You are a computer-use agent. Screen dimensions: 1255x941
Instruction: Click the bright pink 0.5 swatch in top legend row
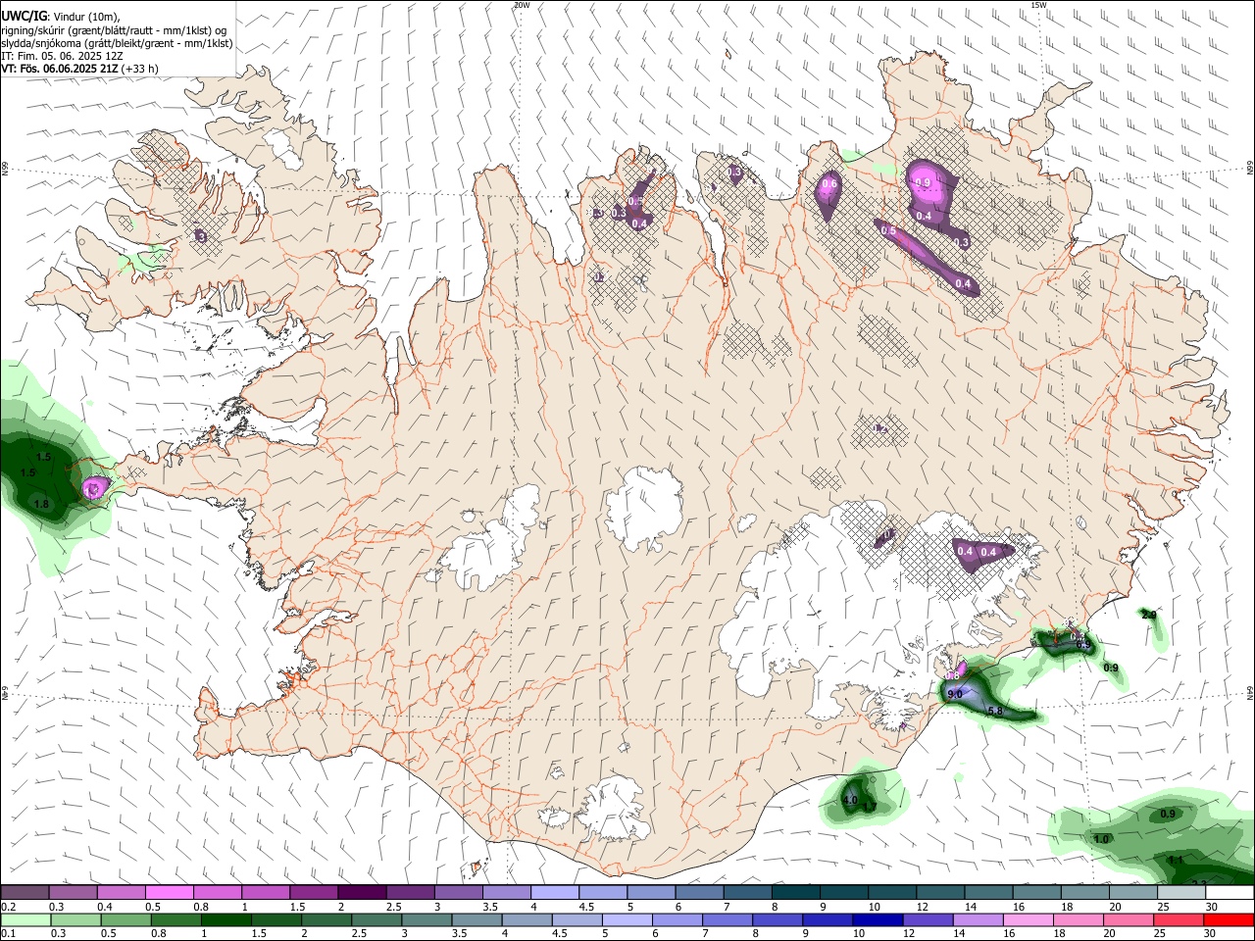click(170, 893)
